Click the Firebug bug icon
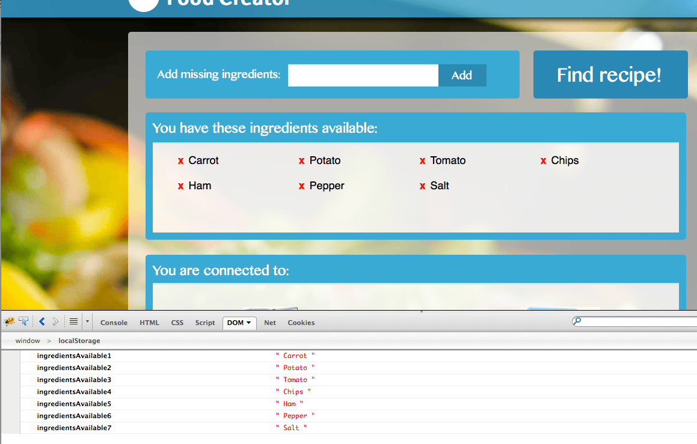Image resolution: width=697 pixels, height=444 pixels. coord(9,321)
